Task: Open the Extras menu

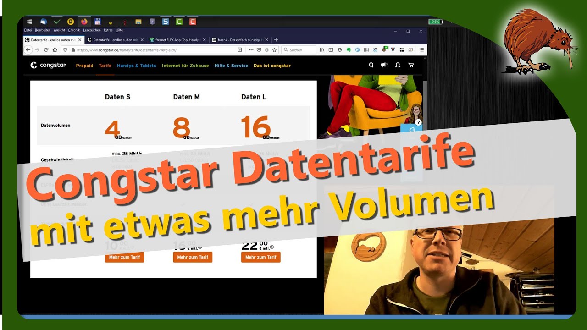Action: [x=108, y=30]
